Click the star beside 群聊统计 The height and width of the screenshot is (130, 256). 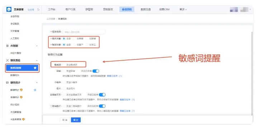click(35, 90)
